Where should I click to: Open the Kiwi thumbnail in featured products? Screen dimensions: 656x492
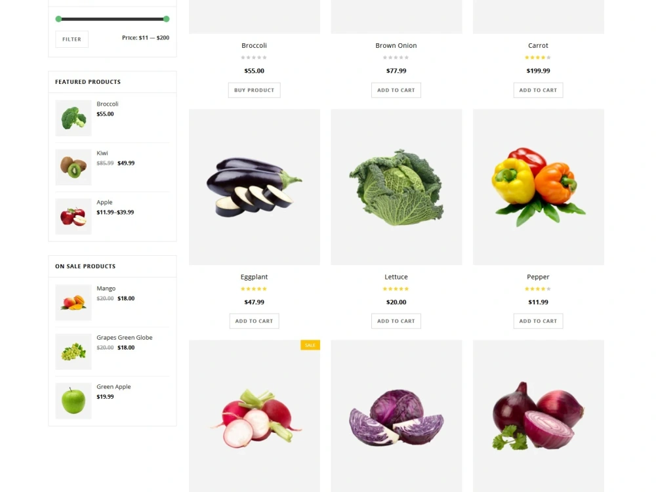point(73,167)
